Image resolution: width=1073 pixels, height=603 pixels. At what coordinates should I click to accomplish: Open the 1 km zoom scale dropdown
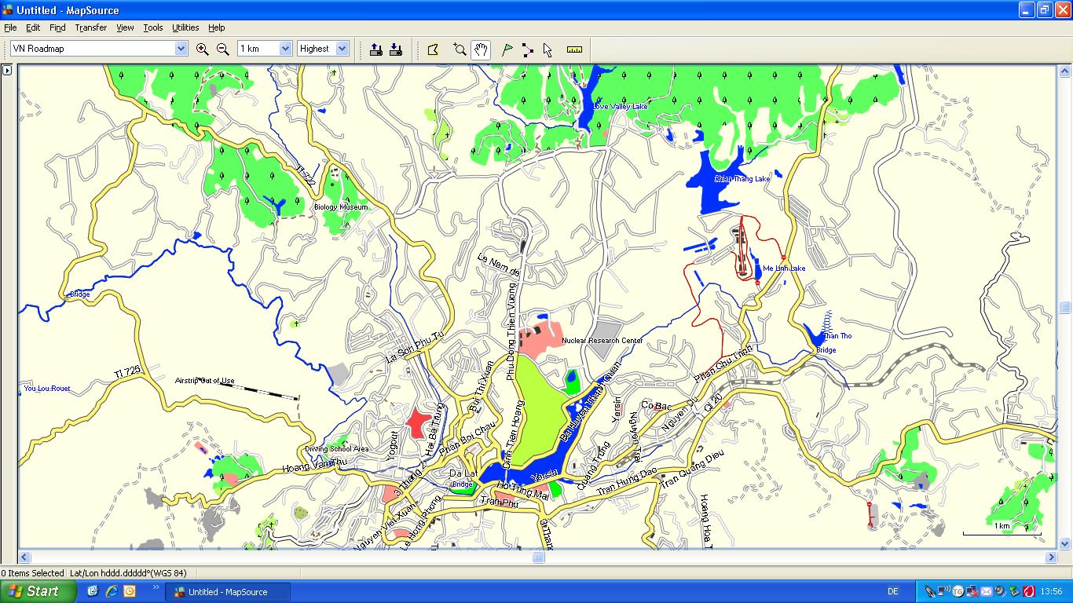click(x=285, y=49)
